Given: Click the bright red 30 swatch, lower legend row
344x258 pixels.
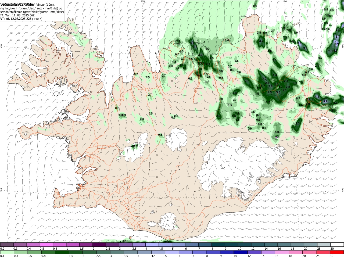Looking at the screenshot, I should [337, 252].
